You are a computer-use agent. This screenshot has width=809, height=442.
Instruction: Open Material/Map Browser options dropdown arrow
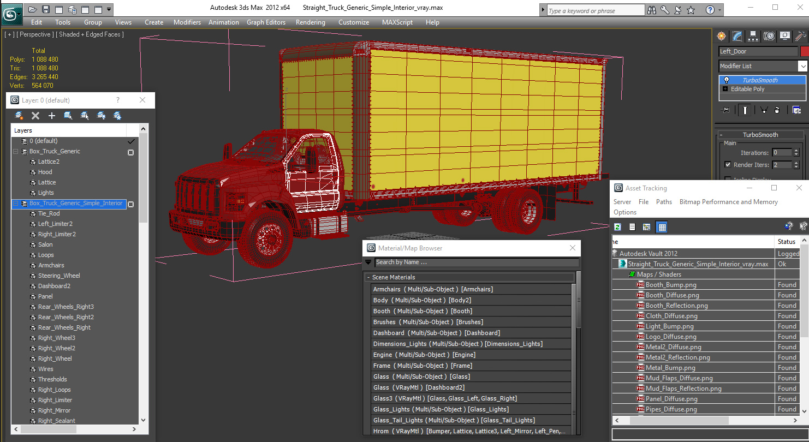(x=368, y=262)
